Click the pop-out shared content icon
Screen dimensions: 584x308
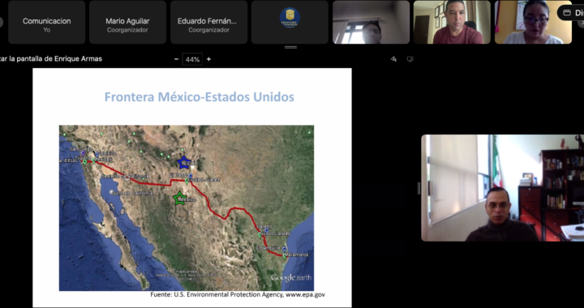coord(410,59)
